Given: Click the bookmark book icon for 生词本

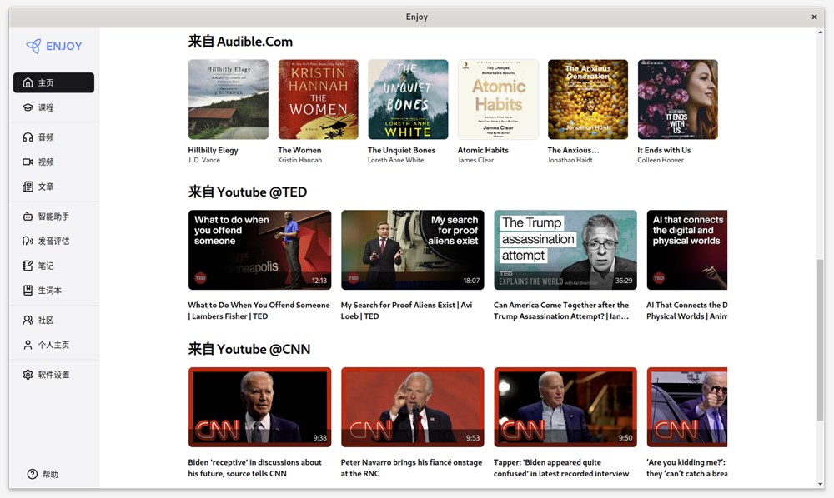Looking at the screenshot, I should [28, 291].
